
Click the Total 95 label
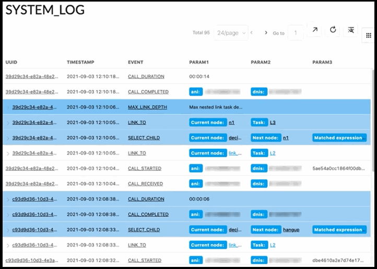pyautogui.click(x=201, y=32)
